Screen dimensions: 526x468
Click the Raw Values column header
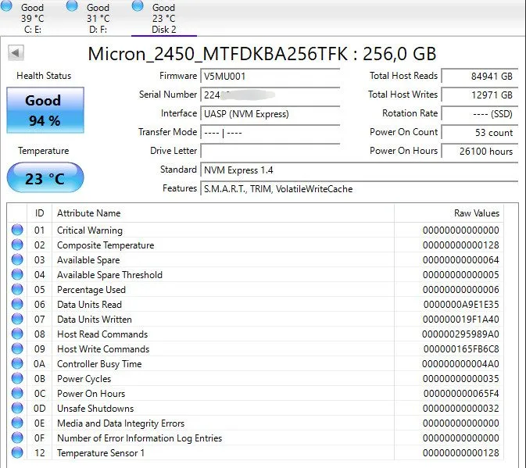click(449, 213)
